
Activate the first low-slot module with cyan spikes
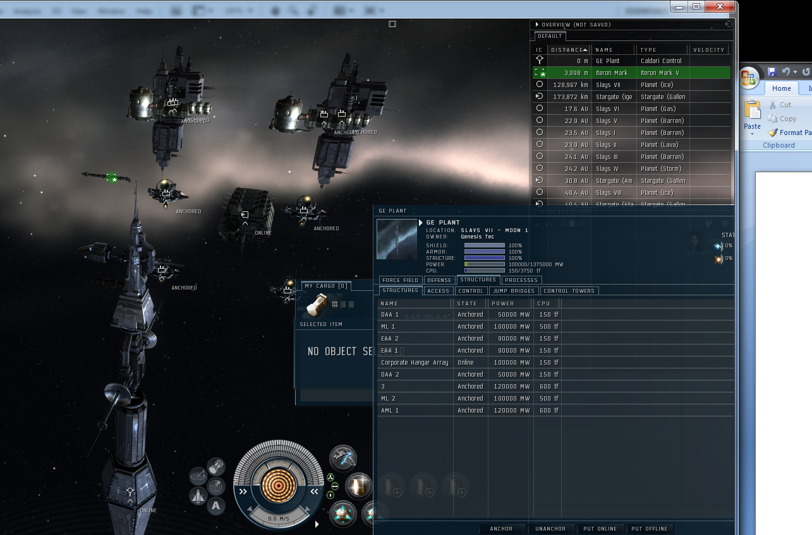344,514
